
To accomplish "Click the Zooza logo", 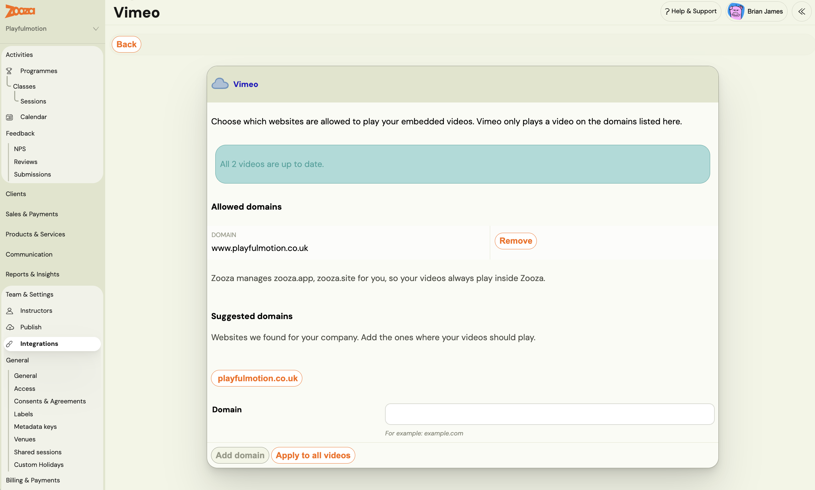I will coord(20,11).
